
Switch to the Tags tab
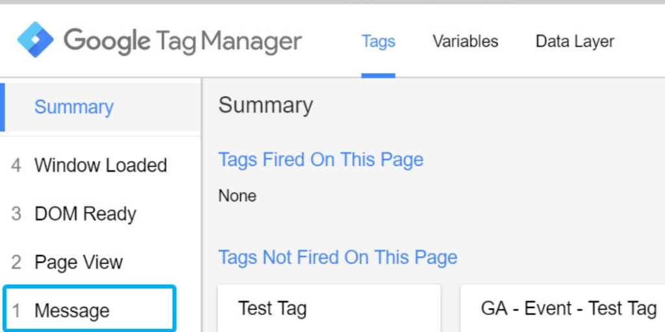point(378,41)
